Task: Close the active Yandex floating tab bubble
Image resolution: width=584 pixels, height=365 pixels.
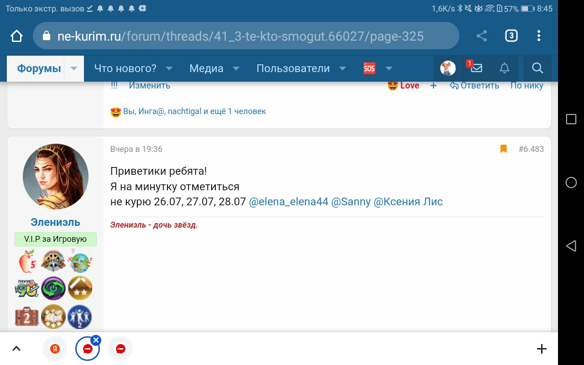Action: (96, 340)
